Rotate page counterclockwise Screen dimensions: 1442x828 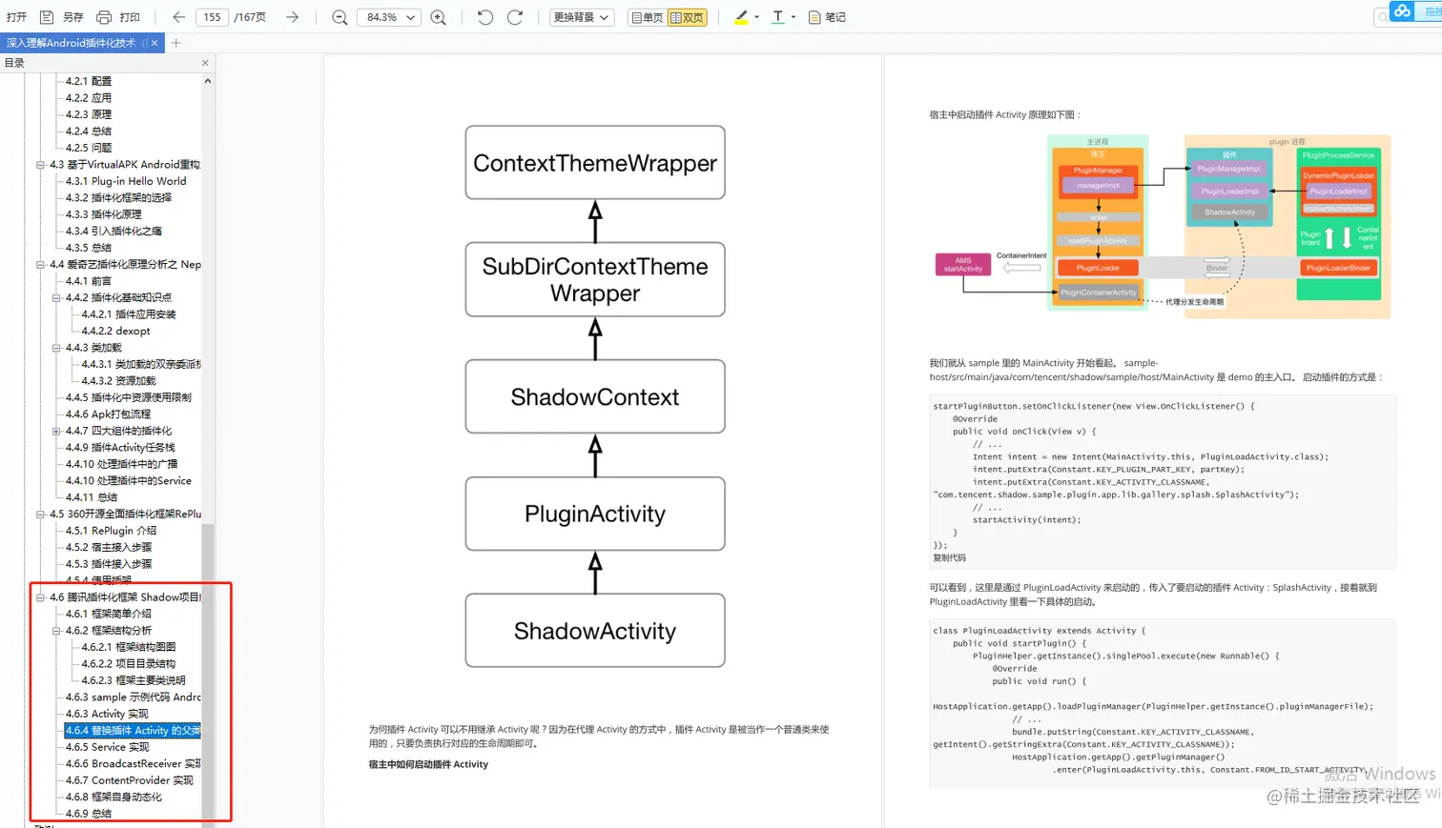485,17
